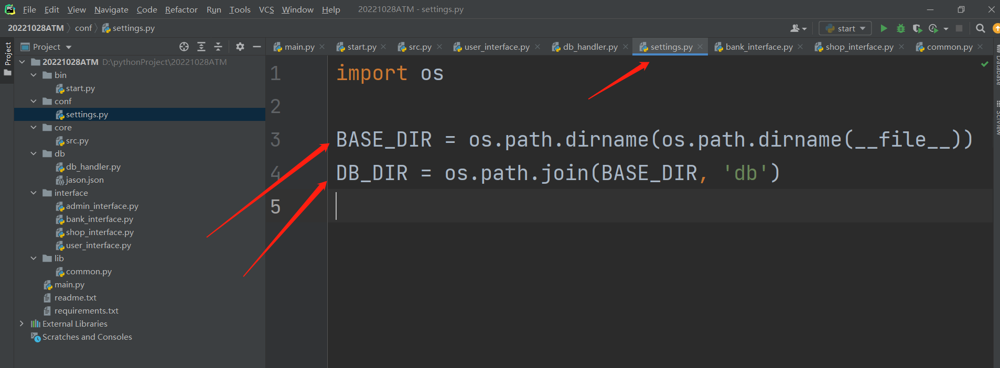The image size is (1000, 368).
Task: Click the green inspection checkmark in editor
Action: pos(984,64)
